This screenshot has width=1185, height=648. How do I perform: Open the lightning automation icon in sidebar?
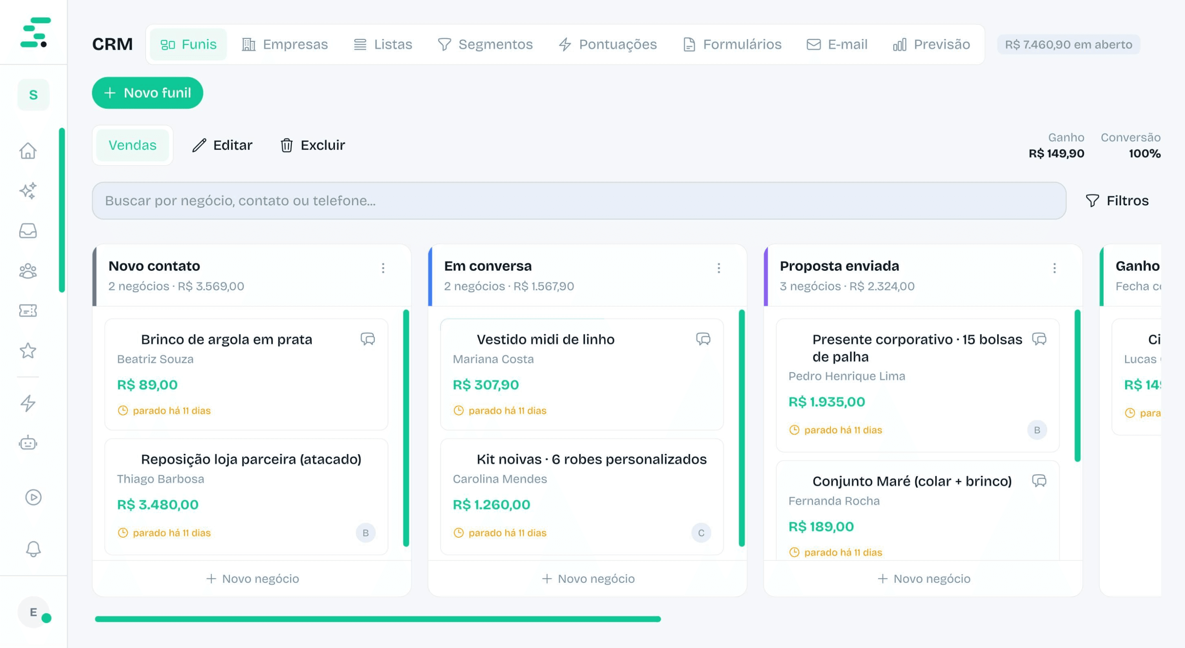point(28,403)
